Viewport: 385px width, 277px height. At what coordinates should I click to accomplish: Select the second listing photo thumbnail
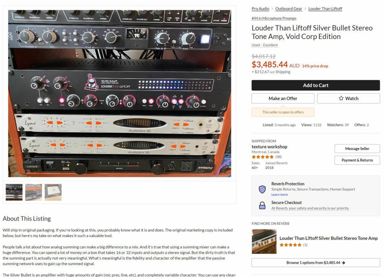pyautogui.click(x=33, y=192)
